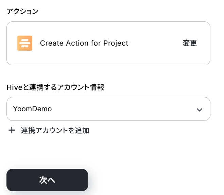This screenshot has height=195, width=224.
Task: Click the left edge of the 次へ button
Action: click(11, 180)
